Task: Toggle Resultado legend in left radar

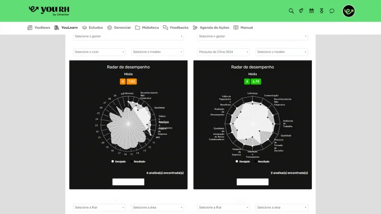Action: [138, 161]
